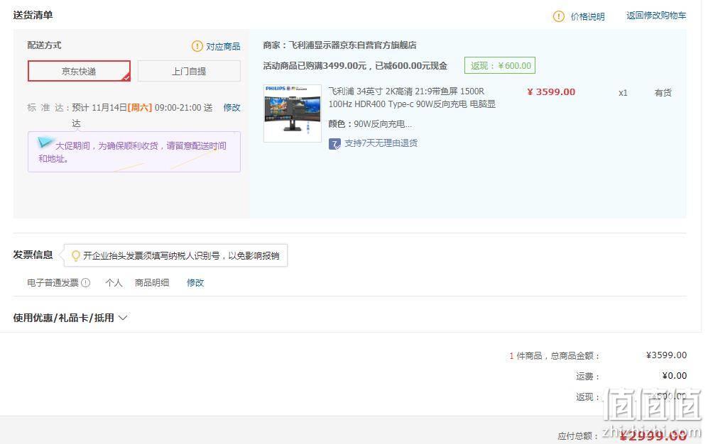Click the chevron beside 使用优惠/礼品卡/抵用
Viewport: 708px width, 444px height.
click(x=123, y=318)
